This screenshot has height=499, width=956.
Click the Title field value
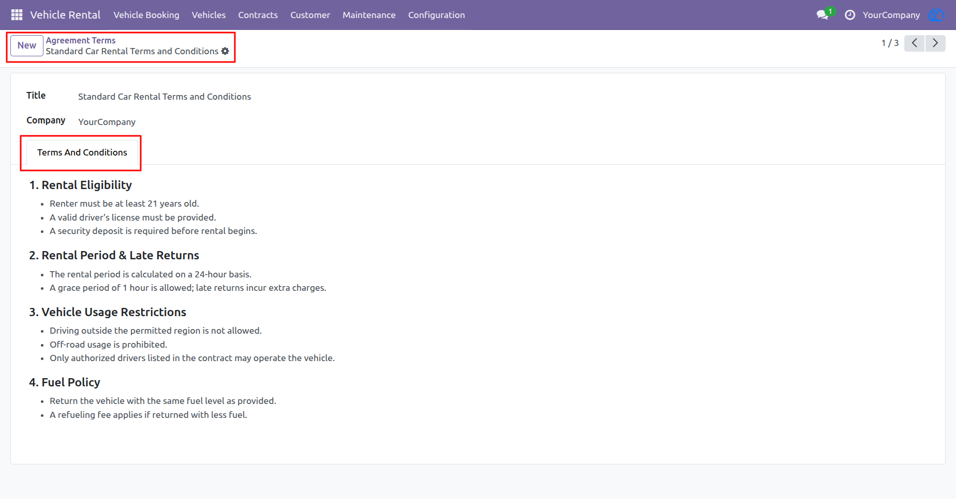pyautogui.click(x=165, y=97)
